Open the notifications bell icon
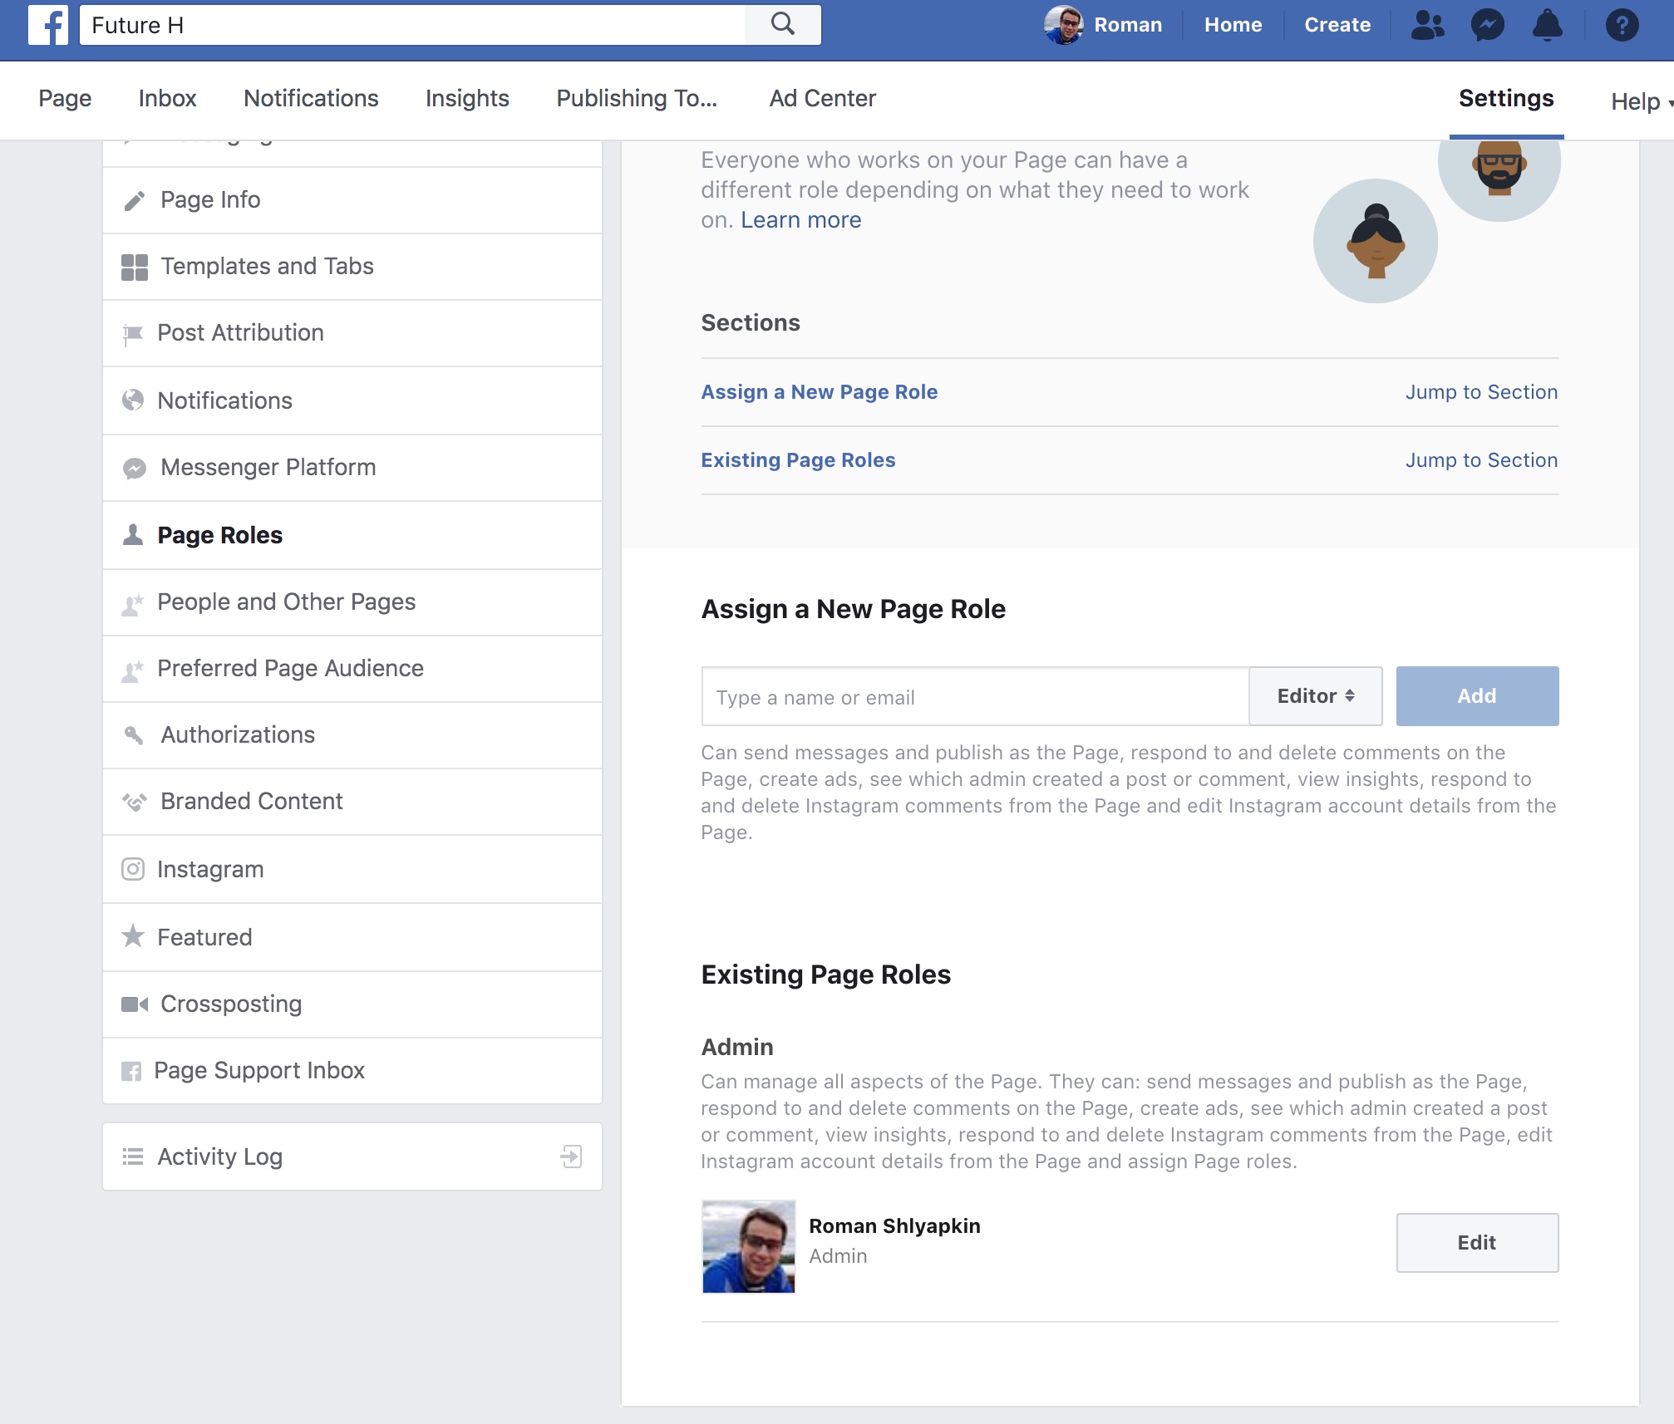 coord(1547,25)
